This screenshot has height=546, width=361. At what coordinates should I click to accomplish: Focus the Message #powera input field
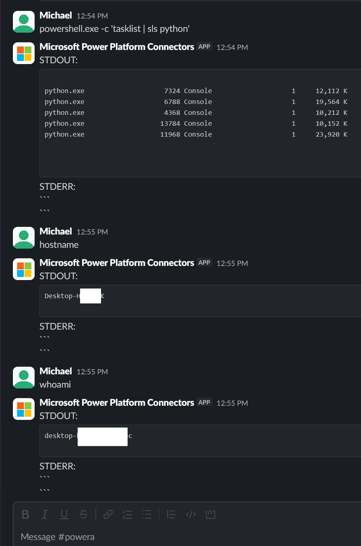[x=181, y=537]
